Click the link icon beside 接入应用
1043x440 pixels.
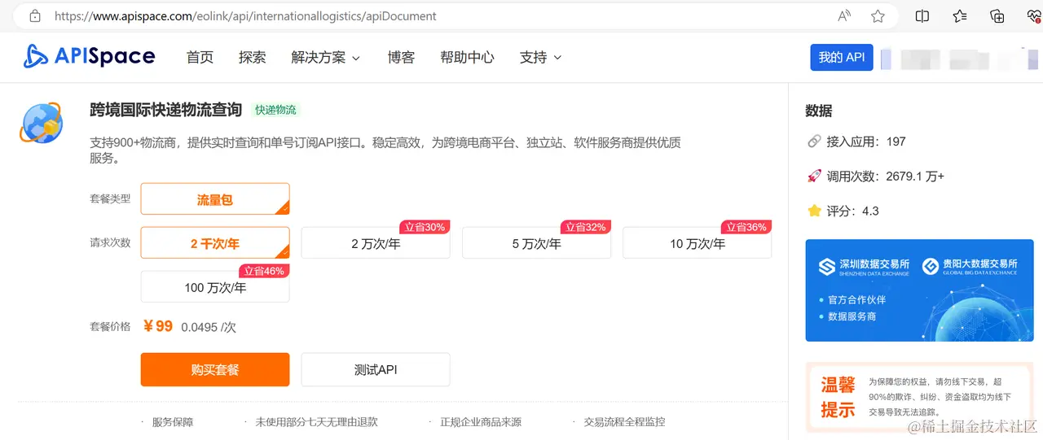tap(813, 142)
